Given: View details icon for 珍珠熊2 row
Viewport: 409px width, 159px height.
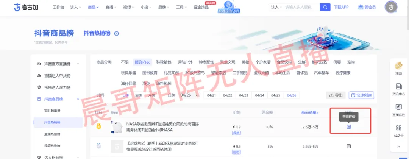Looking at the screenshot, I should [x=349, y=146].
